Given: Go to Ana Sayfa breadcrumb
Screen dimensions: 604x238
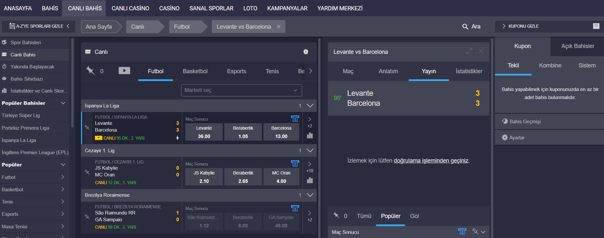Looking at the screenshot, I should pos(99,27).
